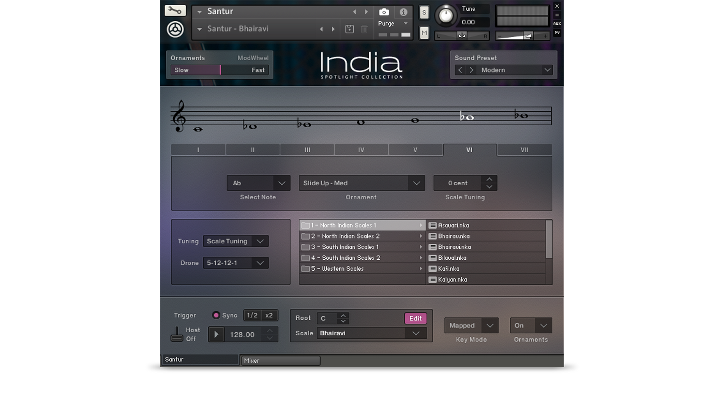Toggle the Trigger Host/Off switch
The height and width of the screenshot is (416, 724).
pos(177,334)
